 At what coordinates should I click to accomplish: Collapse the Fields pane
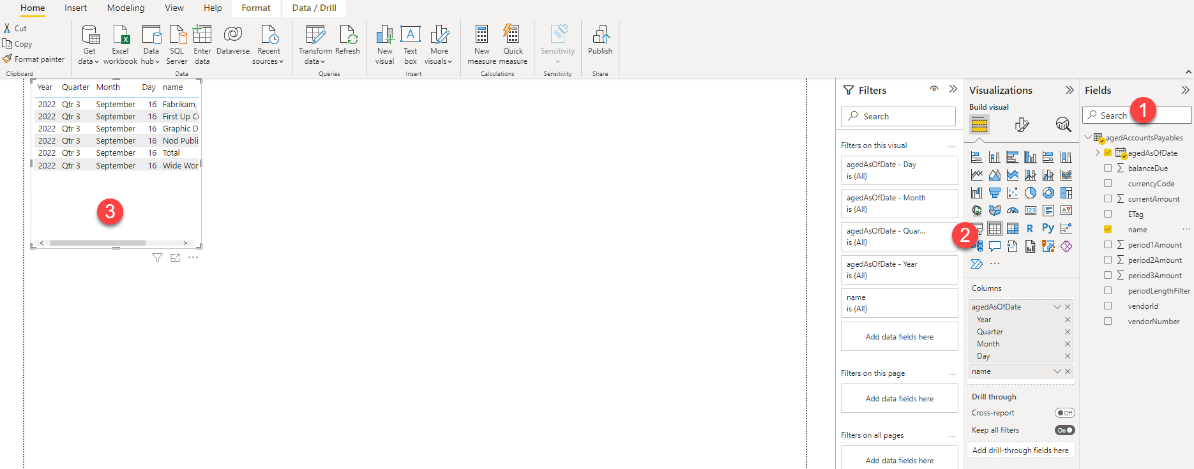click(x=1185, y=90)
